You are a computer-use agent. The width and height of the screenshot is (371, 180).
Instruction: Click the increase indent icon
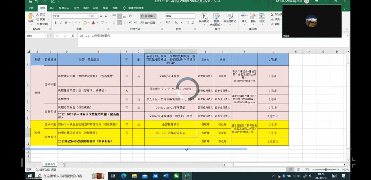[136, 23]
